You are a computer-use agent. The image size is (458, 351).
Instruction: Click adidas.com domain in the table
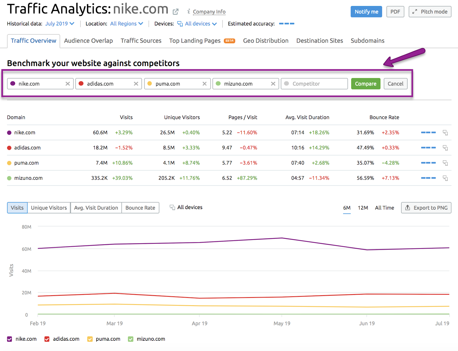click(x=27, y=148)
